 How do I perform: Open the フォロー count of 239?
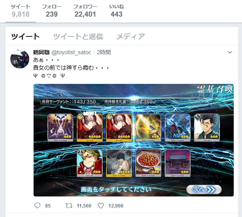tap(52, 11)
